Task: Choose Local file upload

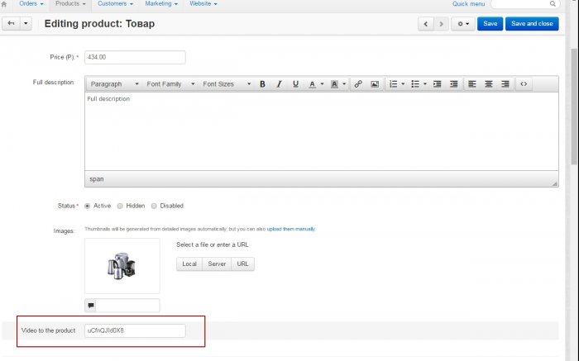Action: [x=189, y=264]
